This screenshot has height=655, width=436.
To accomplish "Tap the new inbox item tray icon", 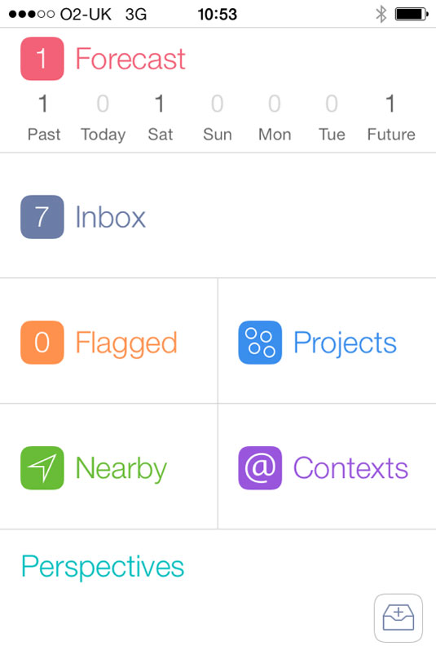I will 399,617.
